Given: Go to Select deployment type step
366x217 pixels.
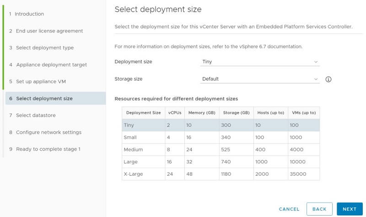Looking at the screenshot, I should coord(44,48).
